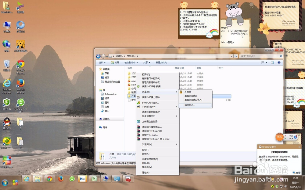The width and height of the screenshot is (305, 190).
Task: Click the SVN Checkout icon in the context menu
Action: (x=138, y=103)
